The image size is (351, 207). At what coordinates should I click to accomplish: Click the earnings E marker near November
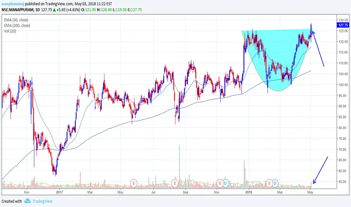pyautogui.click(x=220, y=183)
